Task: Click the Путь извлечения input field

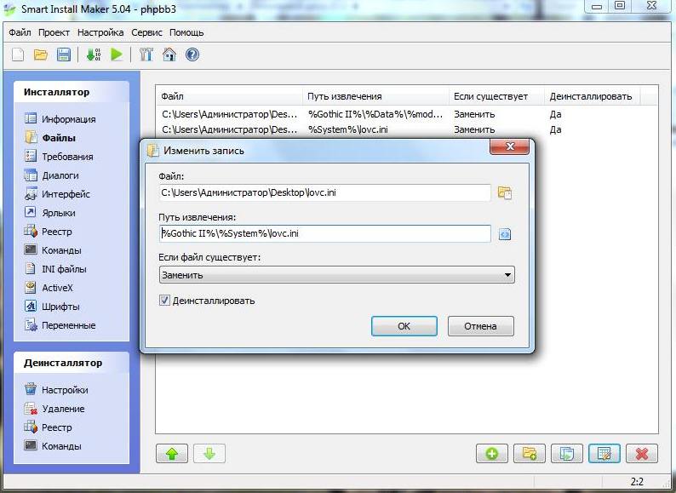Action: coord(324,233)
